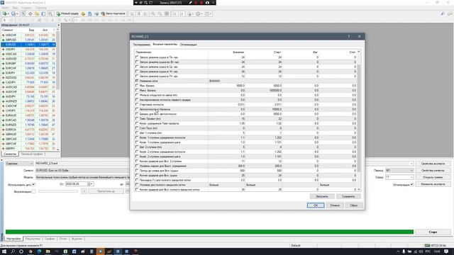Tick the Тейк Профит (пп) row checkbox
The width and height of the screenshot is (454, 255).
click(x=137, y=118)
